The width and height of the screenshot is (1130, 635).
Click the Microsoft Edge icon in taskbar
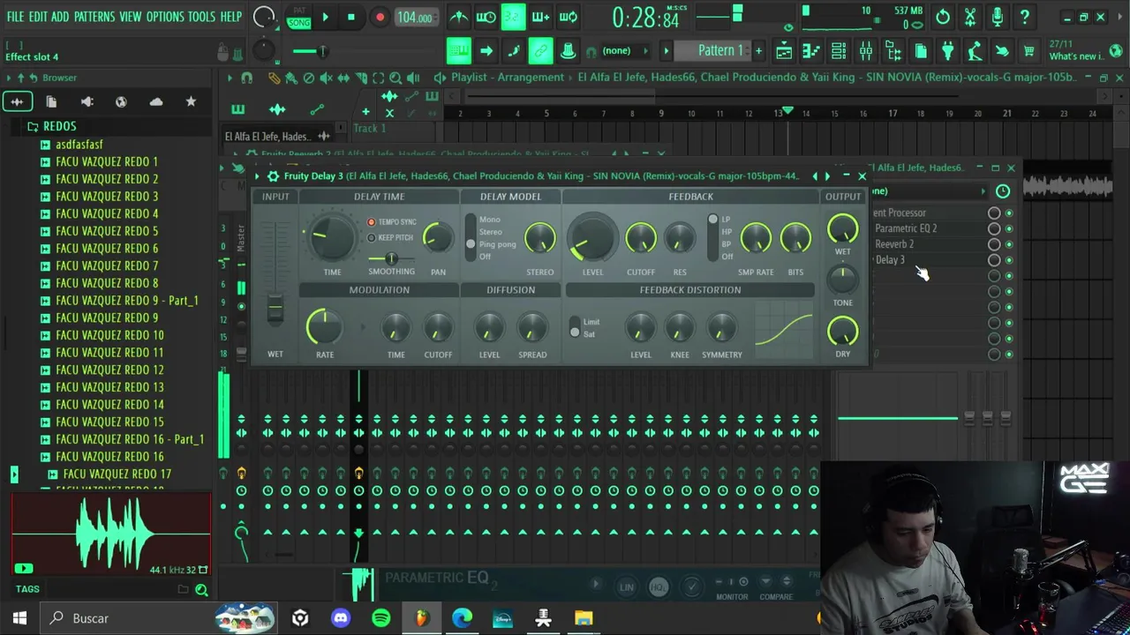point(462,618)
